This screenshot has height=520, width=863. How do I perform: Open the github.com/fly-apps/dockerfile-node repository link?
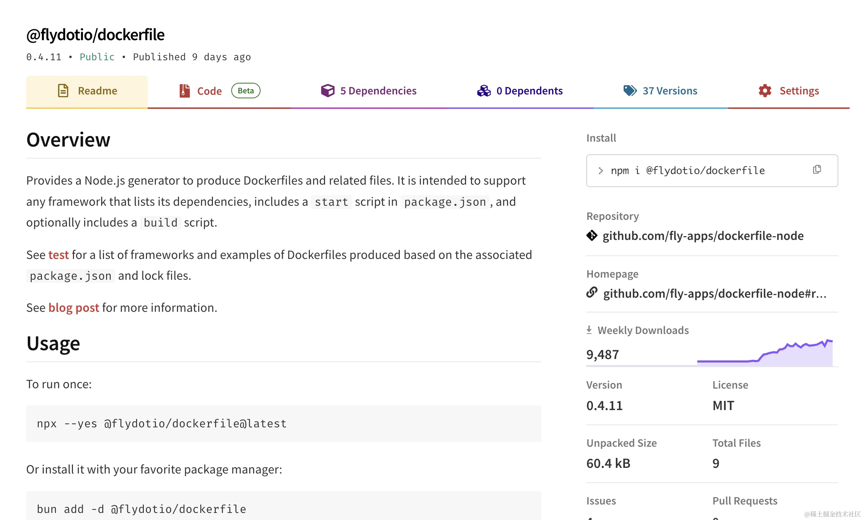click(x=703, y=236)
